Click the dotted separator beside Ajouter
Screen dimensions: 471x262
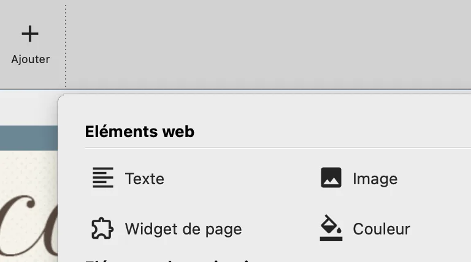66,46
